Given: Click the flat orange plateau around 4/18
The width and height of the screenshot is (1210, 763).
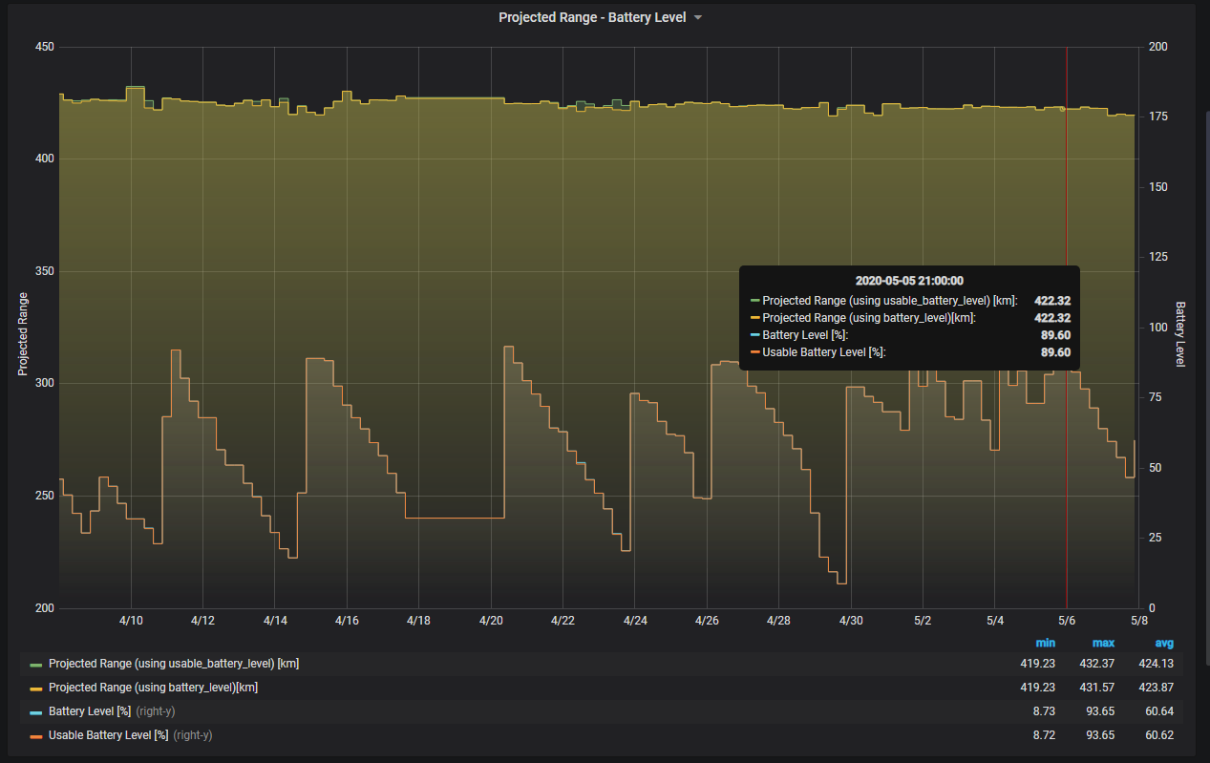Looking at the screenshot, I should [x=455, y=518].
